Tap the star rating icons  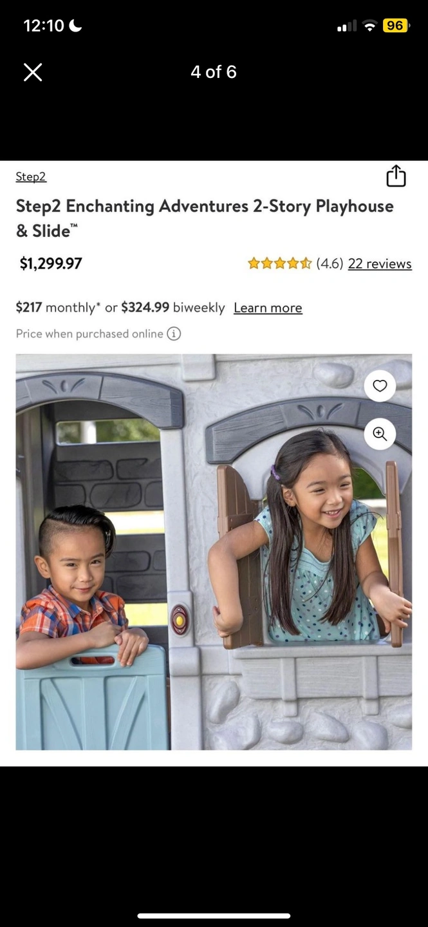point(280,263)
